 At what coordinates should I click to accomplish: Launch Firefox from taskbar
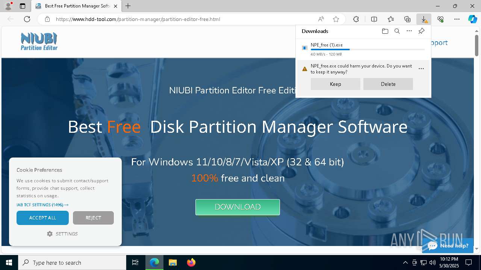(191, 262)
